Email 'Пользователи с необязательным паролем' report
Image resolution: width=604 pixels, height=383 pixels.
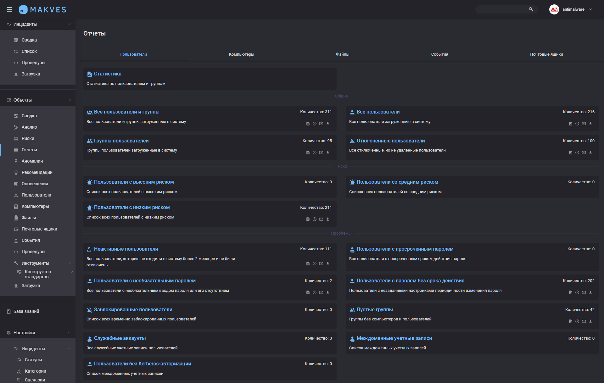321,292
